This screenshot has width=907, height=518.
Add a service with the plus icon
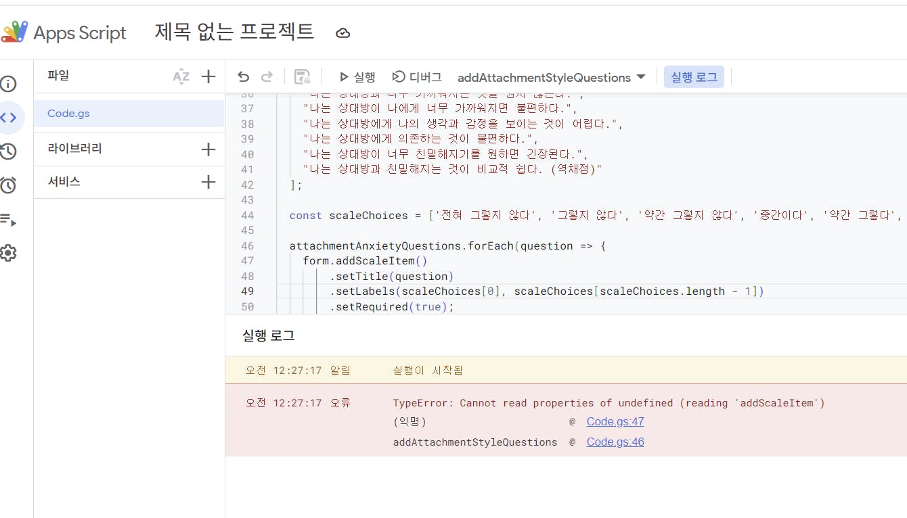point(208,182)
